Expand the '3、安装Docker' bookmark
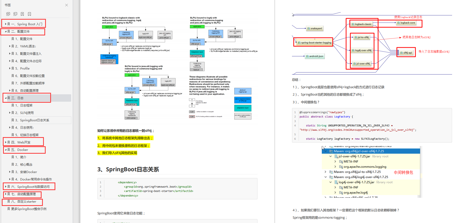The height and width of the screenshot is (223, 460). click(10, 172)
